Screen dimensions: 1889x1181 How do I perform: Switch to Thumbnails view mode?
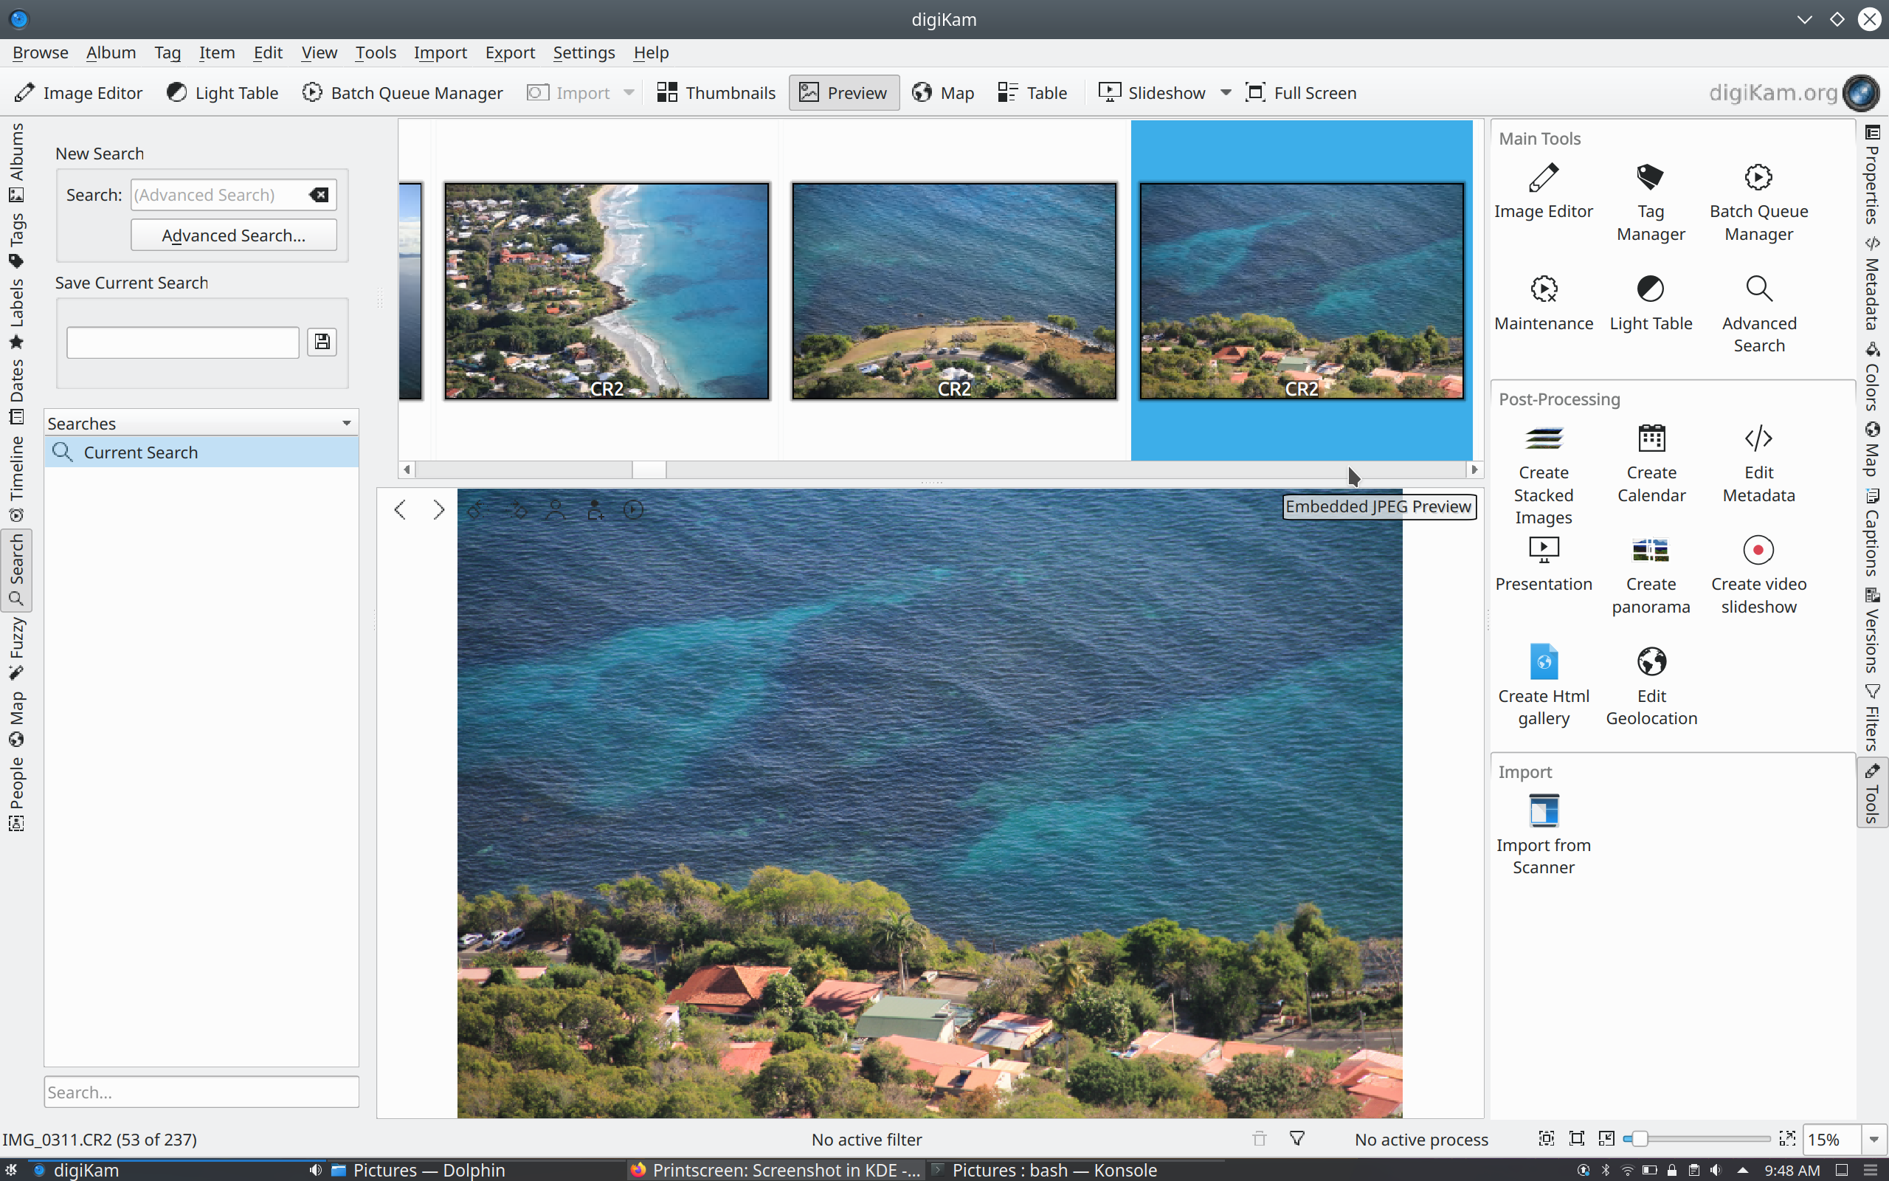tap(716, 93)
